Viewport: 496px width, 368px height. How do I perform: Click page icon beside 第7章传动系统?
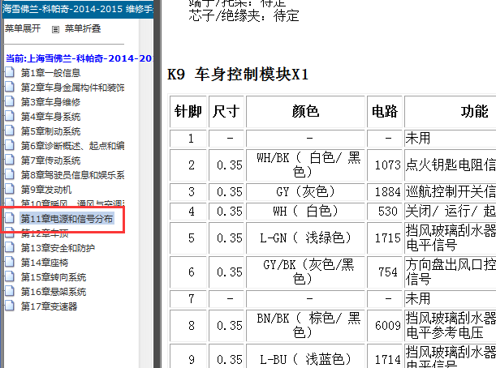click(10, 160)
